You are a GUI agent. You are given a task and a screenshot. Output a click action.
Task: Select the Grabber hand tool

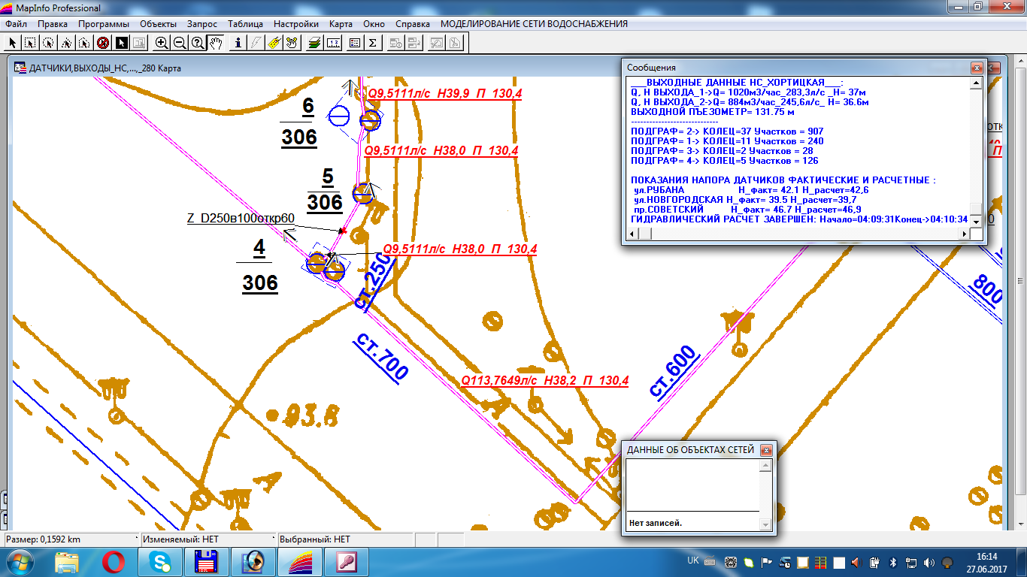point(216,43)
